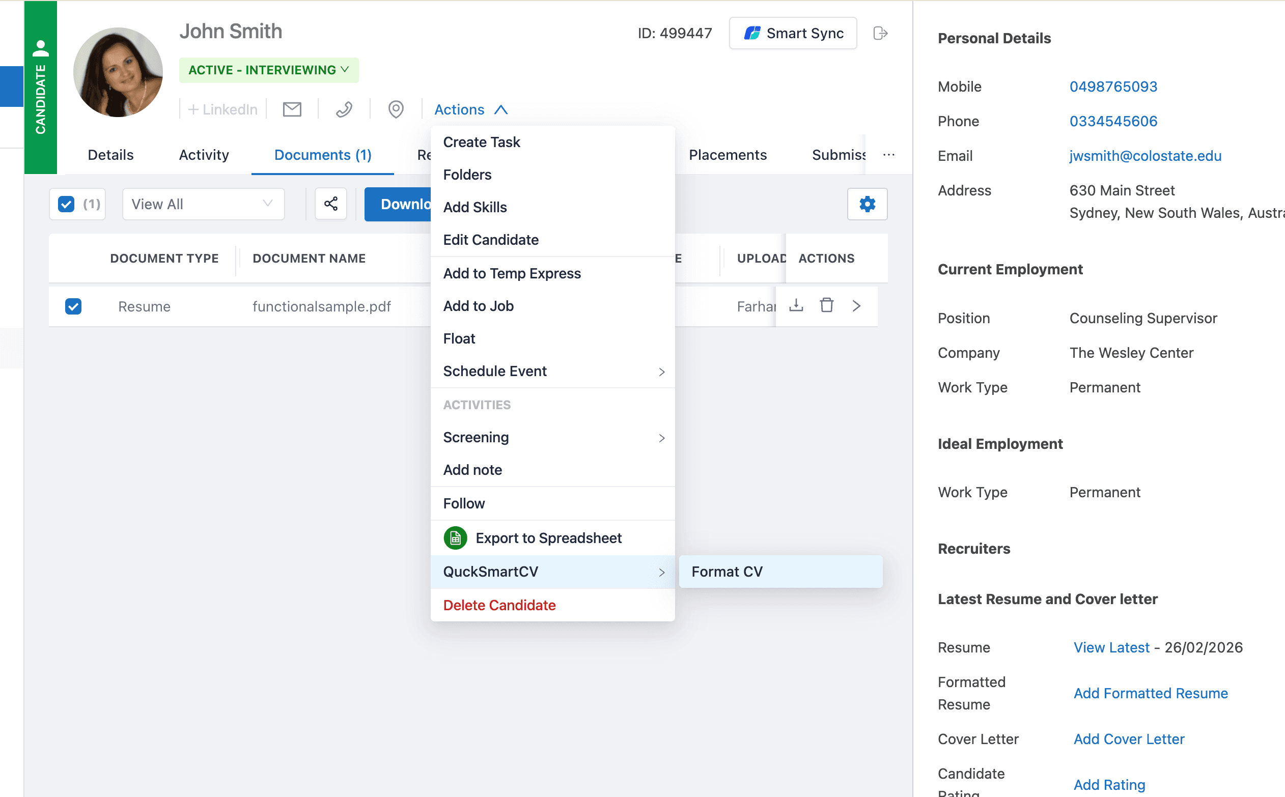Open the View All documents filter dropdown
1285x797 pixels.
(203, 204)
